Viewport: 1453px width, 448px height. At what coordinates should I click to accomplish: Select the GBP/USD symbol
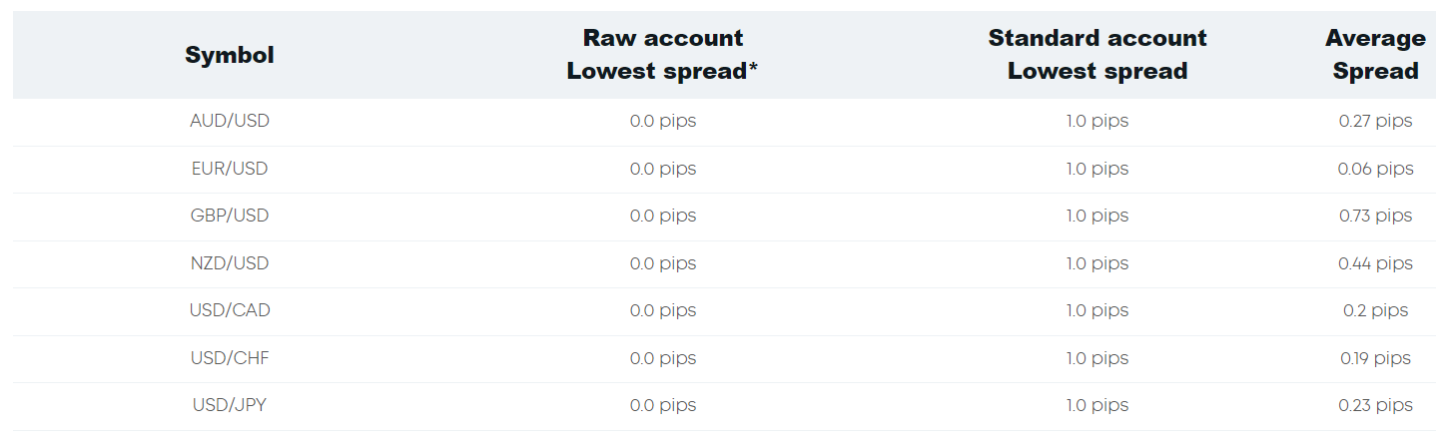230,216
